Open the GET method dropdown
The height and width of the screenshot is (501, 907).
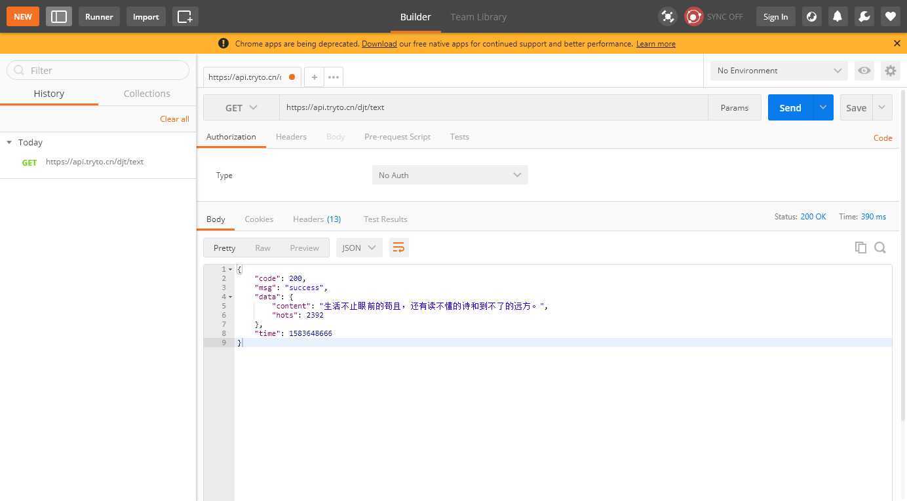click(x=241, y=107)
